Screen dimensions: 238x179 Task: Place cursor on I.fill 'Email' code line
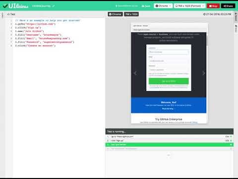(43, 38)
